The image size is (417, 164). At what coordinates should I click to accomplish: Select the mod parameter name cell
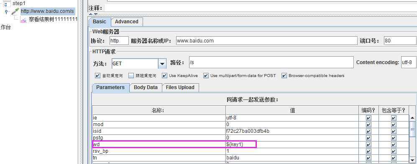(159, 124)
